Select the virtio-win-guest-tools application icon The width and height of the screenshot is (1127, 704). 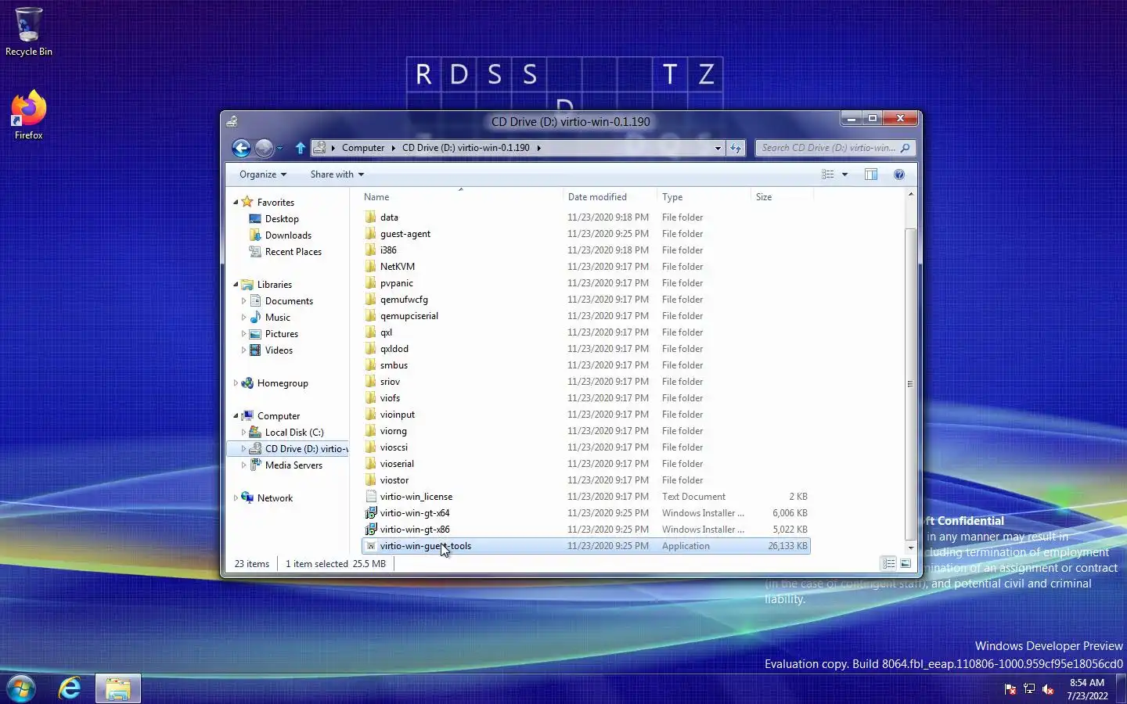(x=371, y=546)
